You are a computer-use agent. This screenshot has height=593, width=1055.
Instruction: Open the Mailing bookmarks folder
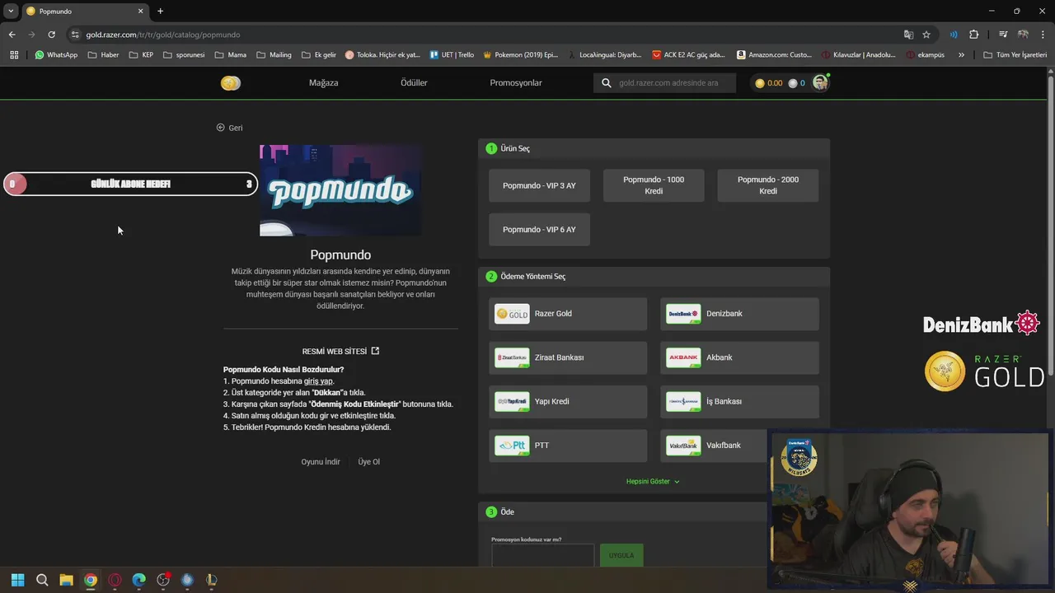coord(274,55)
